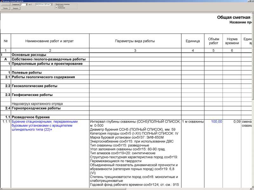Click 'Марка буровой установки' line with ЗИФ-650М

(x=127, y=137)
